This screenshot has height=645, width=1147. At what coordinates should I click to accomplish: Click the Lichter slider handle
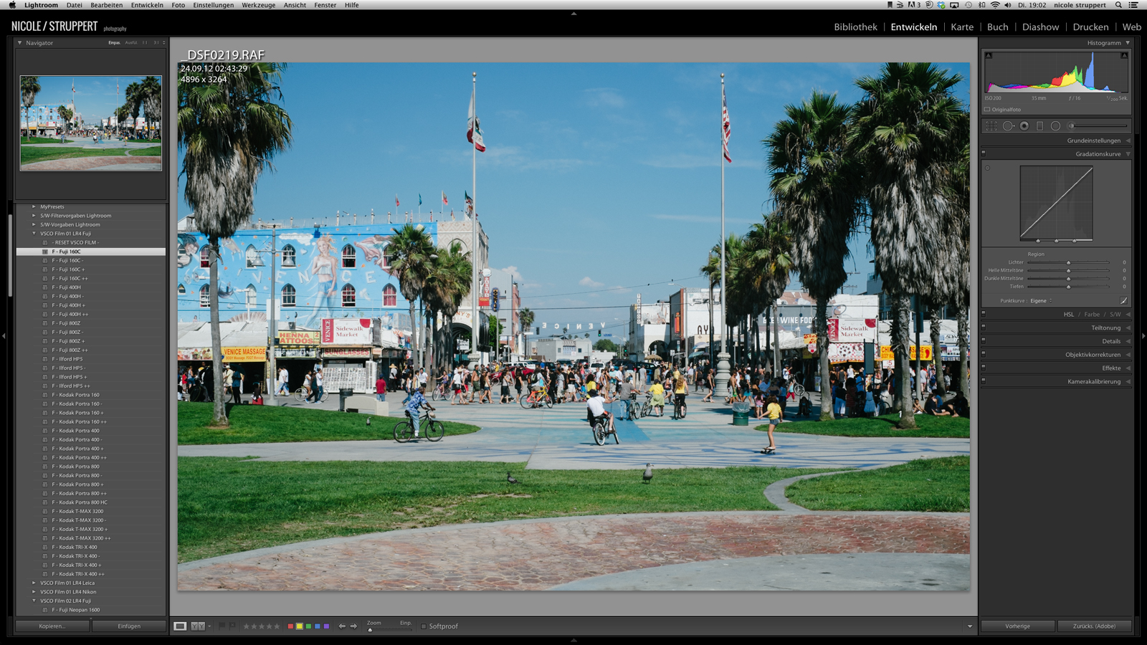click(1068, 262)
